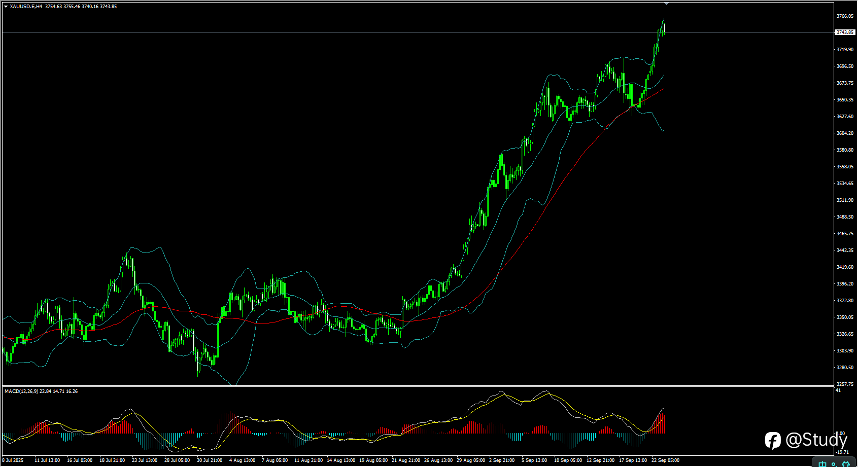Click the 3257.75 price scale label

[x=845, y=384]
